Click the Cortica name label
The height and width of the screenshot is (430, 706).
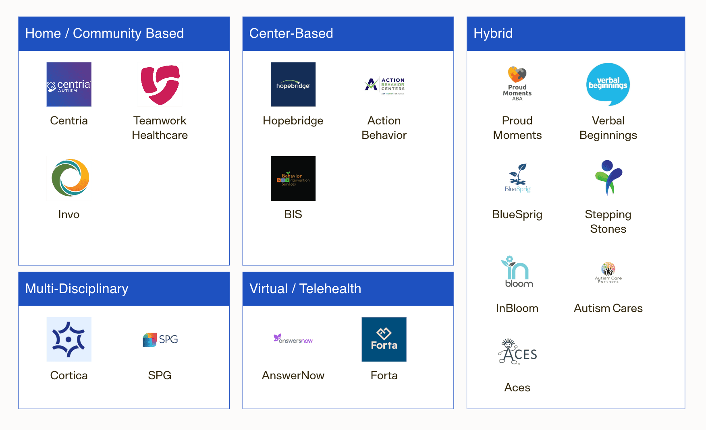click(x=69, y=375)
